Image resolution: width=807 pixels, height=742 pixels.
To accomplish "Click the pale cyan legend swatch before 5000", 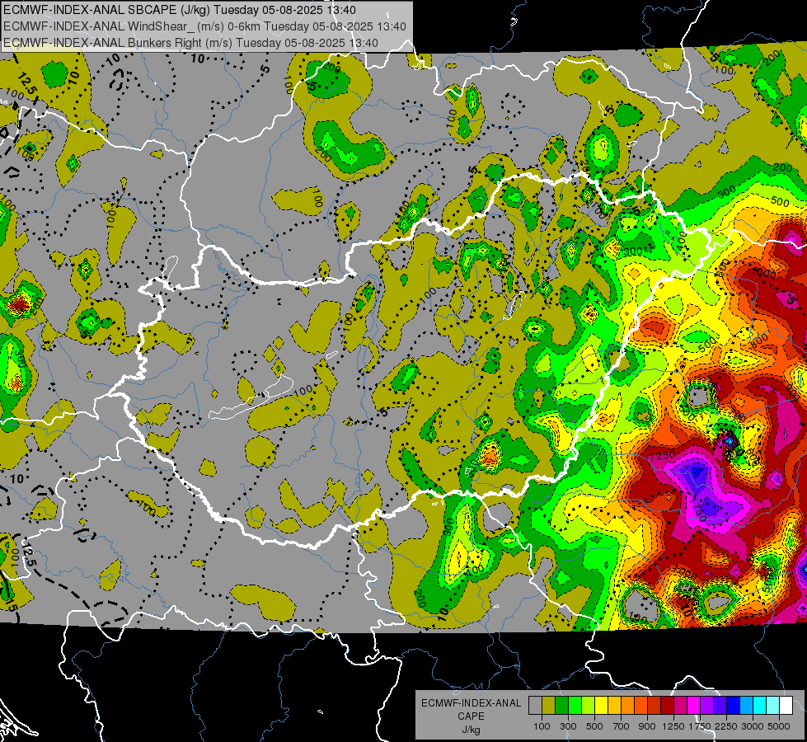I will tap(773, 706).
